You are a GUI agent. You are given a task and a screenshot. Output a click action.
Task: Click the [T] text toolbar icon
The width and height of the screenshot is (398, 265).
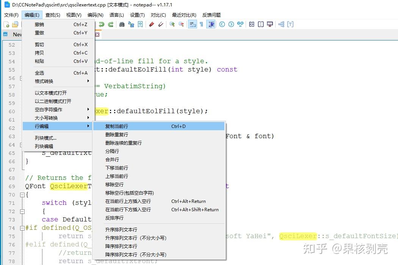290,24
